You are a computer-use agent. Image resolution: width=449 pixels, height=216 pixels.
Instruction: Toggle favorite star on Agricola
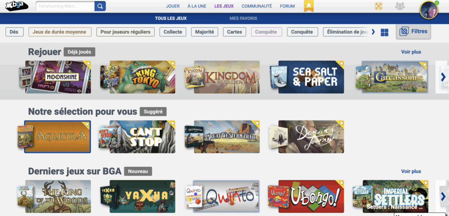click(88, 124)
